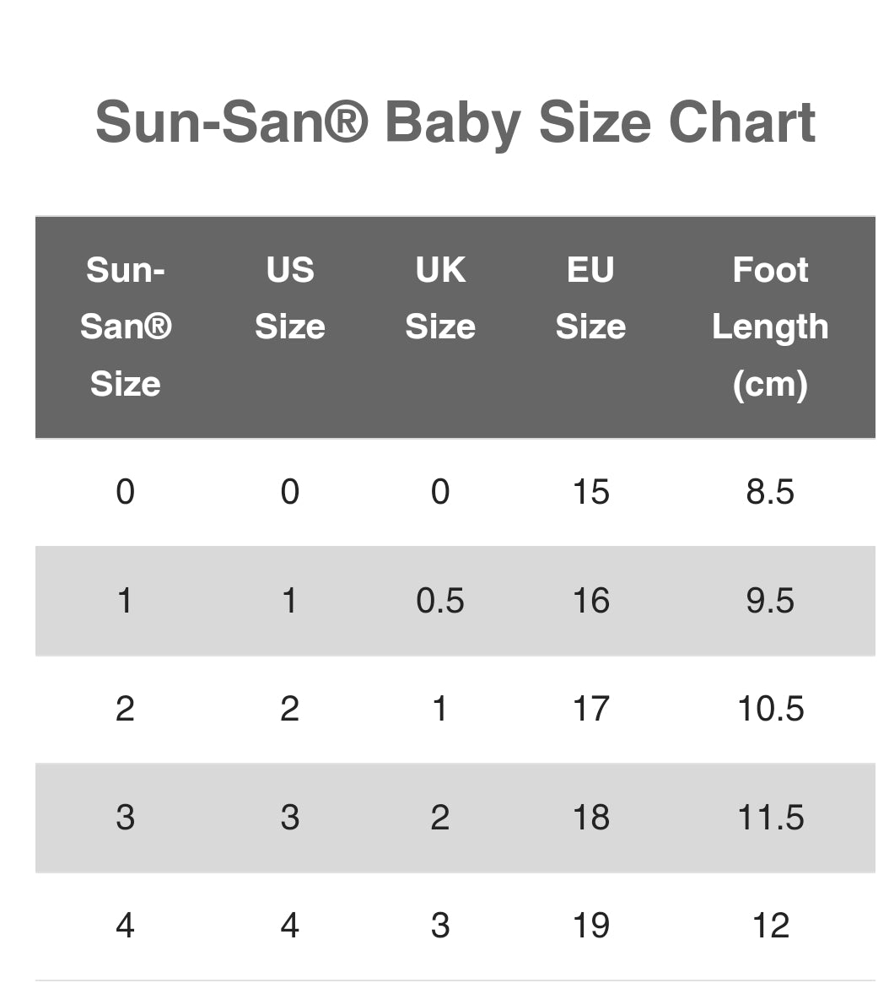Click the UK Size column header

(439, 298)
